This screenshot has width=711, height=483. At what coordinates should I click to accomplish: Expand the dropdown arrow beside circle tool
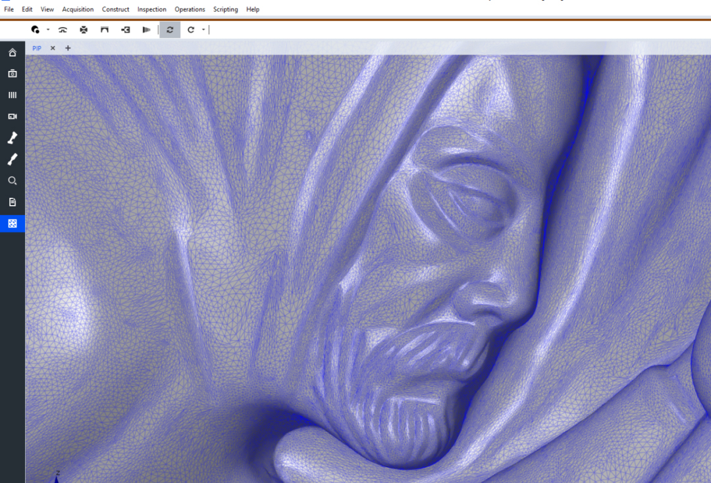click(48, 30)
